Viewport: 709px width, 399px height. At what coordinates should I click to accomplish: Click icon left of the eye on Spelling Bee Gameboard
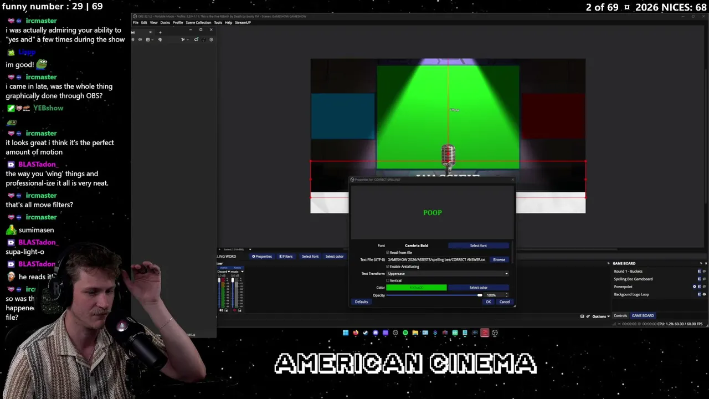click(x=699, y=279)
